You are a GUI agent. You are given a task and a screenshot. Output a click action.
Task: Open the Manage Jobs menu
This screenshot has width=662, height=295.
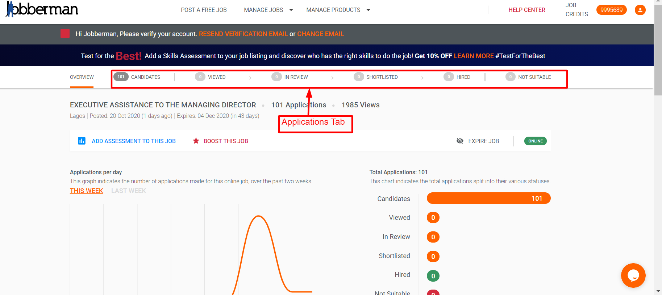pyautogui.click(x=263, y=10)
